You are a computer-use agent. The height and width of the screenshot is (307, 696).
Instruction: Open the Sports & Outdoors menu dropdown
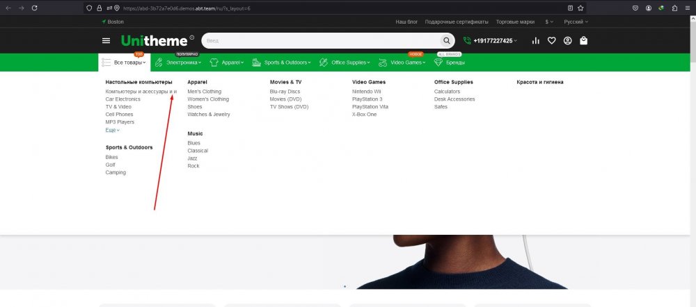click(x=287, y=63)
